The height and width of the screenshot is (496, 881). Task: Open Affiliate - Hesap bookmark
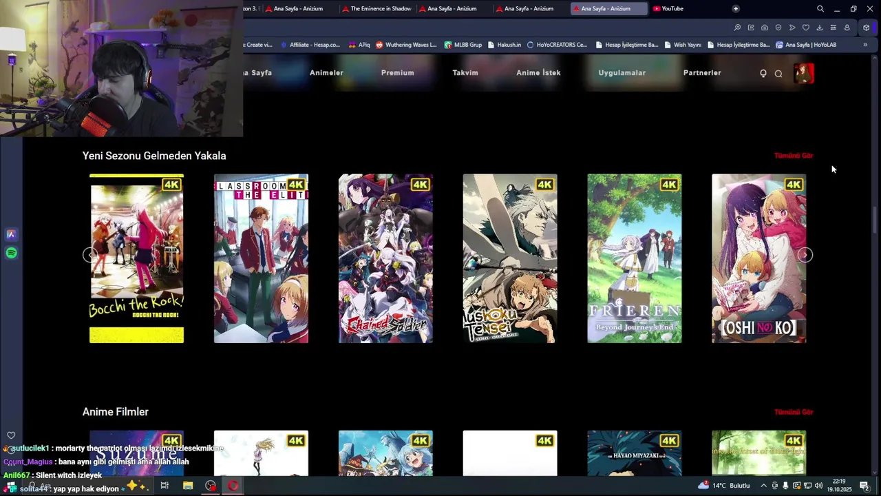tap(310, 45)
